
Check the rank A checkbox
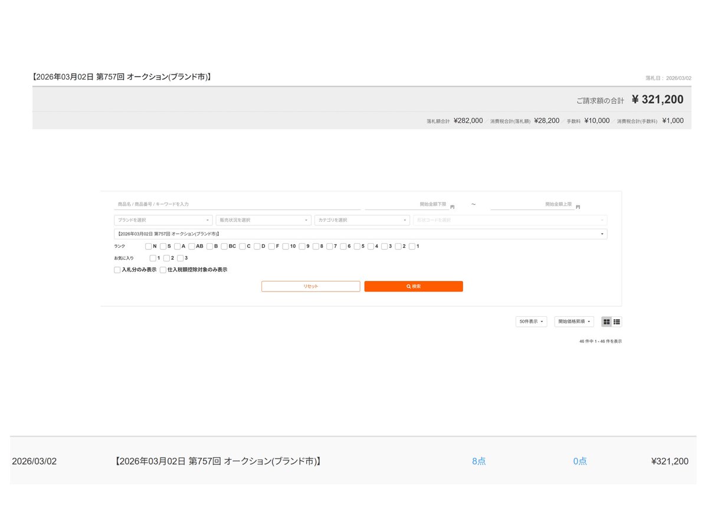[x=178, y=246]
